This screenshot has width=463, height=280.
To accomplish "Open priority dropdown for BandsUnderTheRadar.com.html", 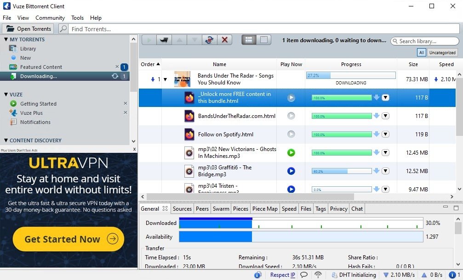I will point(385,116).
